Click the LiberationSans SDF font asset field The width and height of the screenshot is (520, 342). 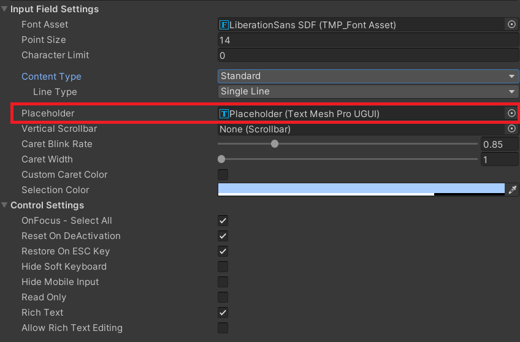point(362,25)
